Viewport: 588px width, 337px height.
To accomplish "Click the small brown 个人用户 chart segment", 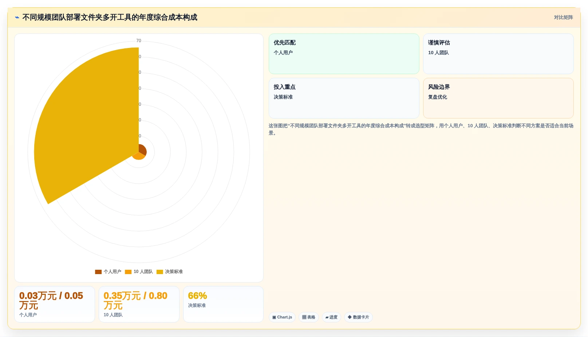I will point(143,149).
